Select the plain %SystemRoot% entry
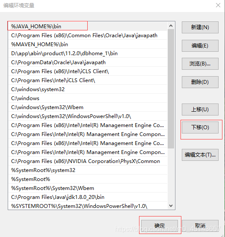The image size is (225, 237). tap(88, 179)
